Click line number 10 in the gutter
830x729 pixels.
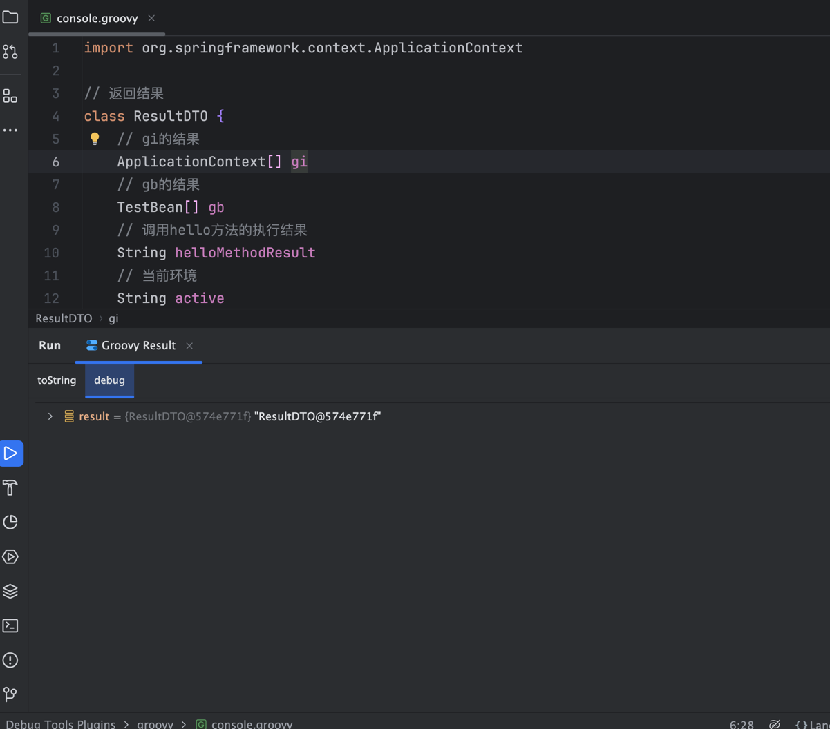(51, 253)
